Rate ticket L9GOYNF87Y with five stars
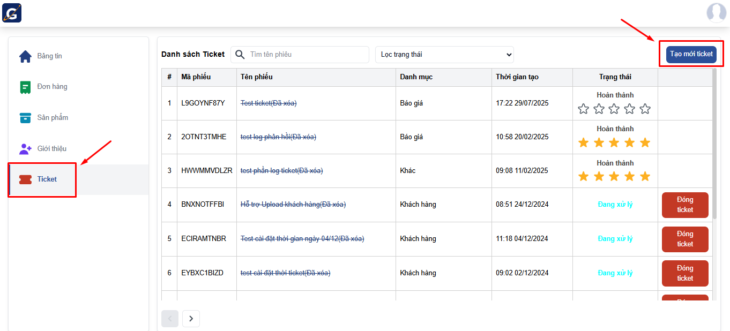Screen dimensions: 730x331 pos(645,109)
